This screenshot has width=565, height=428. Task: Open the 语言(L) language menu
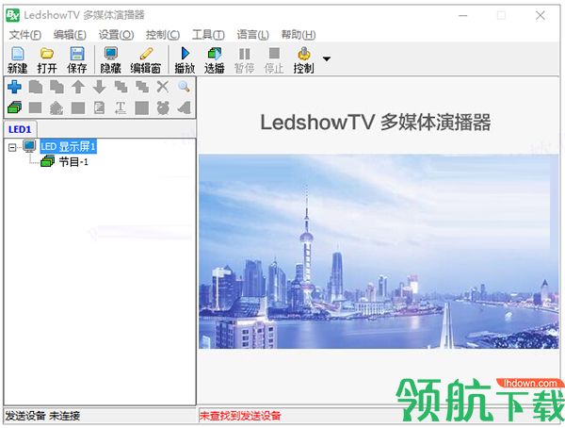coord(252,35)
